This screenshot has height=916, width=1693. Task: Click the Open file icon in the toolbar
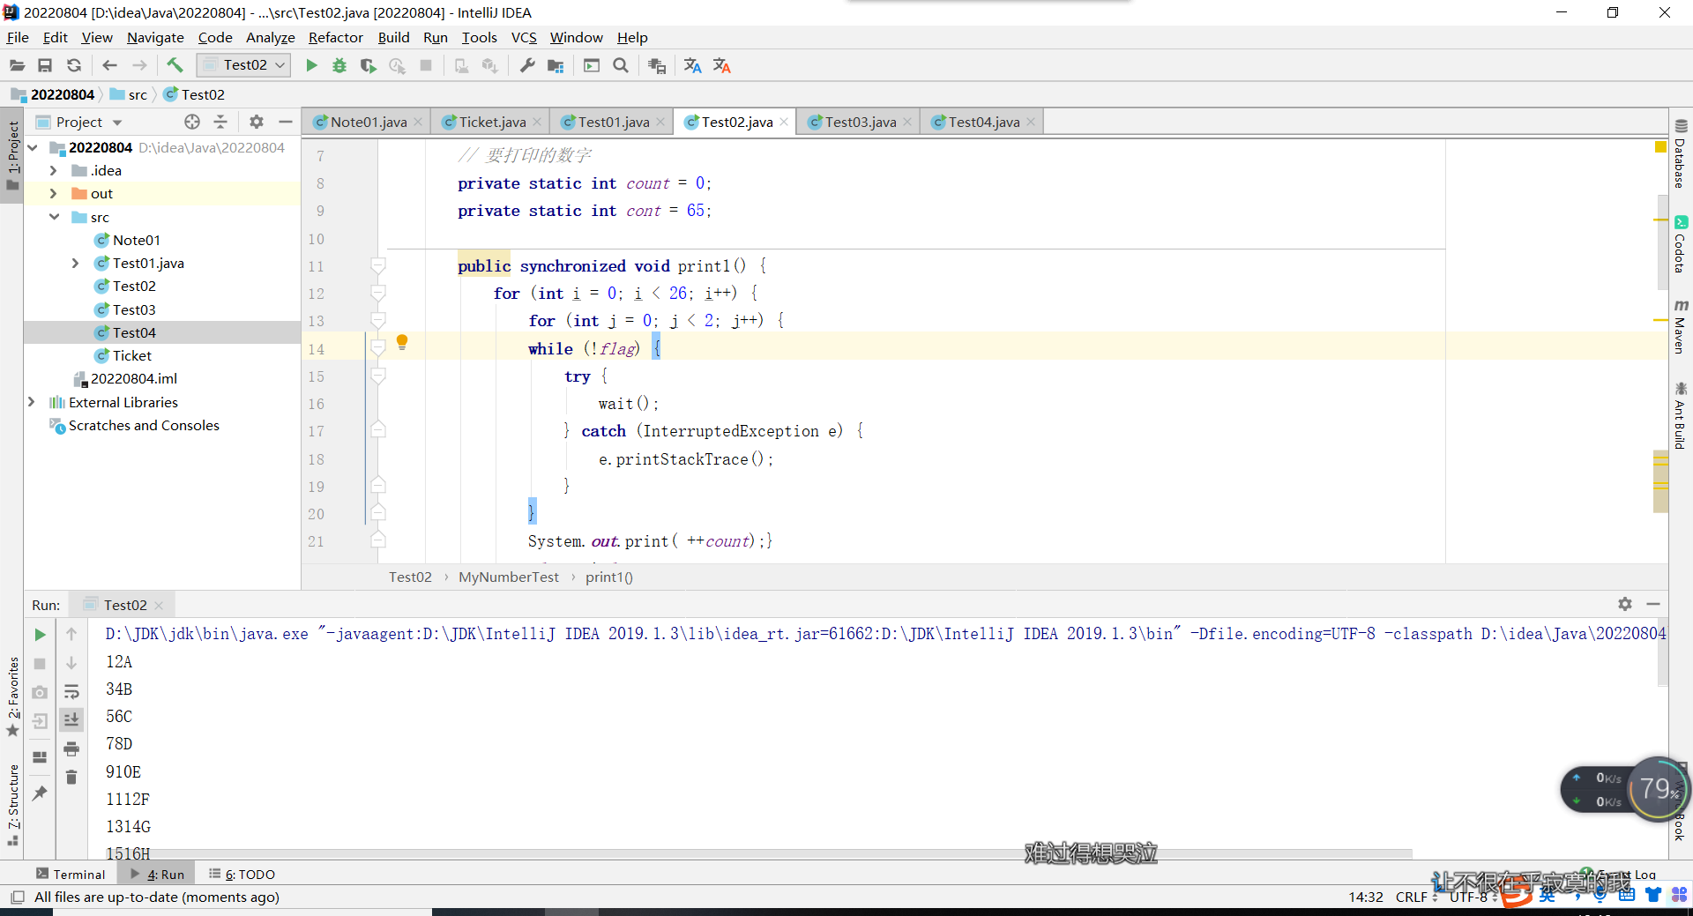[17, 65]
